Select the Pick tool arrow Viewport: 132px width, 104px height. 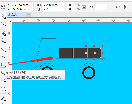(x=3, y=16)
